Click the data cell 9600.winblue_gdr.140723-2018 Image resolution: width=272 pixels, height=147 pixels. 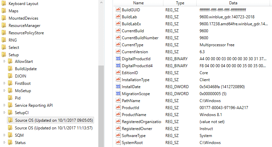tap(227, 17)
